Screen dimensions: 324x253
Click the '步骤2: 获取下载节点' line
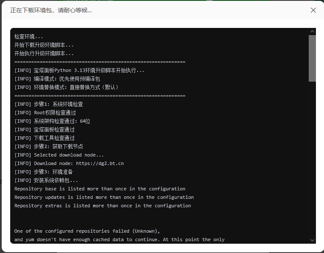point(49,146)
